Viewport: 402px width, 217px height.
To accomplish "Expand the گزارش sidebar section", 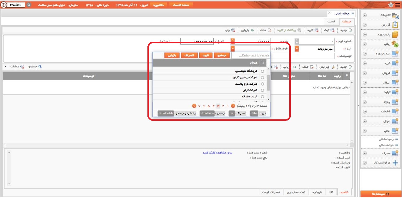I will pyautogui.click(x=365, y=25).
